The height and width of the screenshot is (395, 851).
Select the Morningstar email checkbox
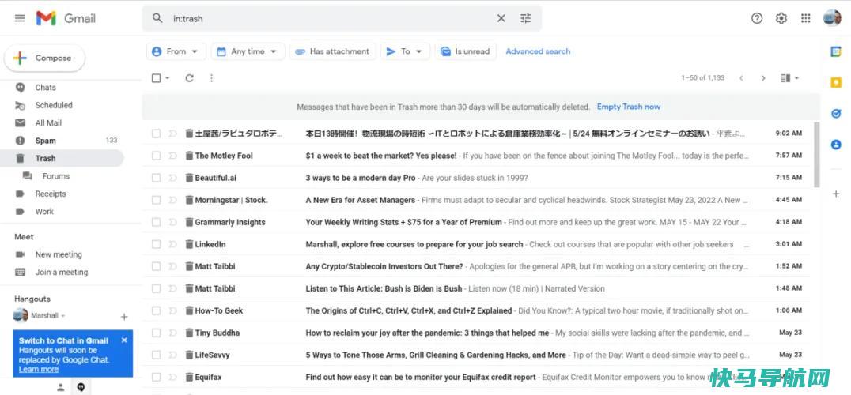(x=157, y=200)
